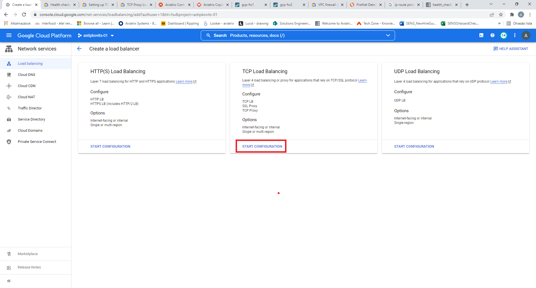Expand the search bar options chevron
Viewport: 536px width, 288px height.
388,35
